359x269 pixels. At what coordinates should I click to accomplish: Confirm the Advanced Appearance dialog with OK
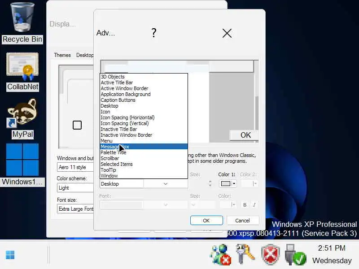click(206, 221)
